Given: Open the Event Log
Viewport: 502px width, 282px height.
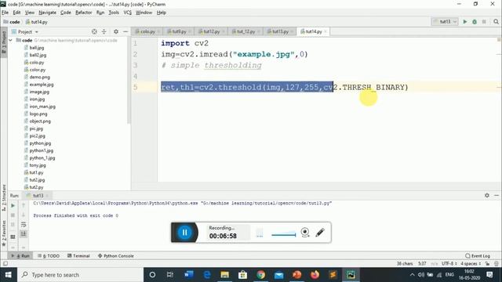Looking at the screenshot, I should coord(478,256).
